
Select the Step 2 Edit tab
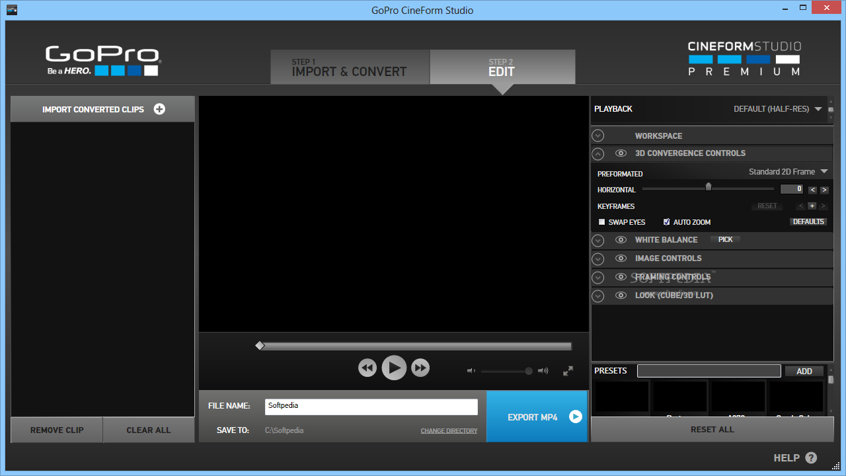coord(502,67)
